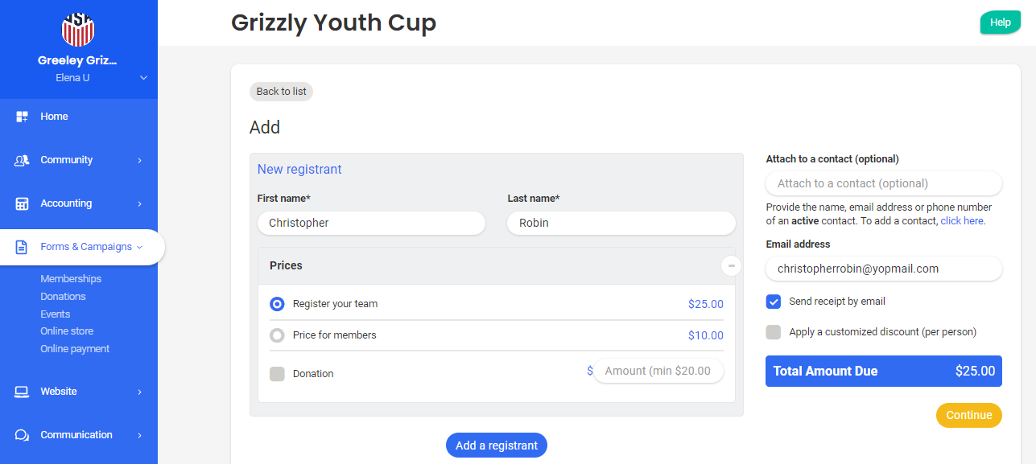Uncheck Send receipt by email

point(774,302)
